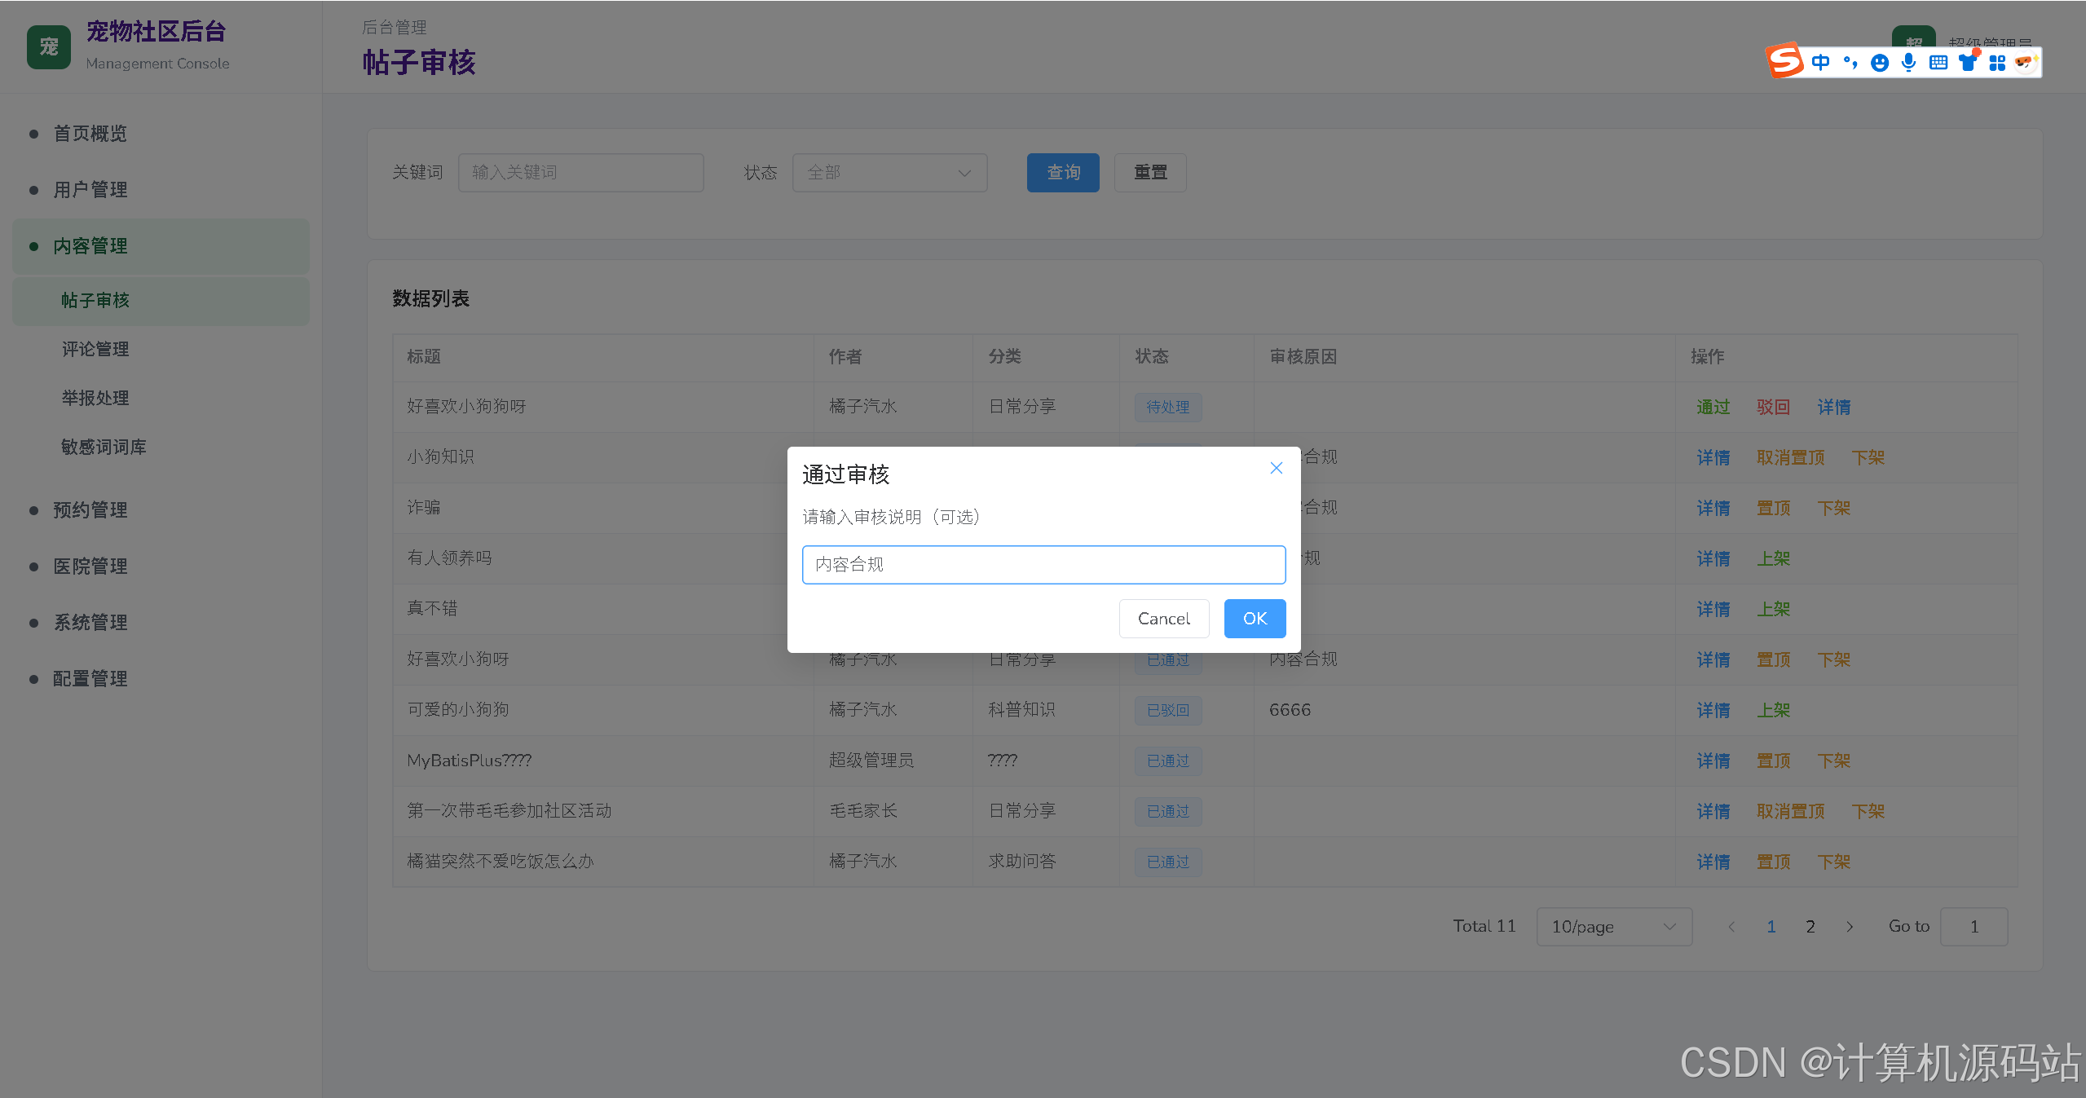Collapse 内容管理 sidebar menu
This screenshot has height=1098, width=2086.
pyautogui.click(x=161, y=246)
